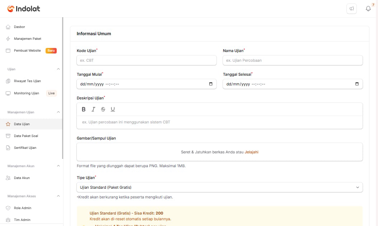
Task: Click the Indolat logo
Action: pyautogui.click(x=24, y=9)
